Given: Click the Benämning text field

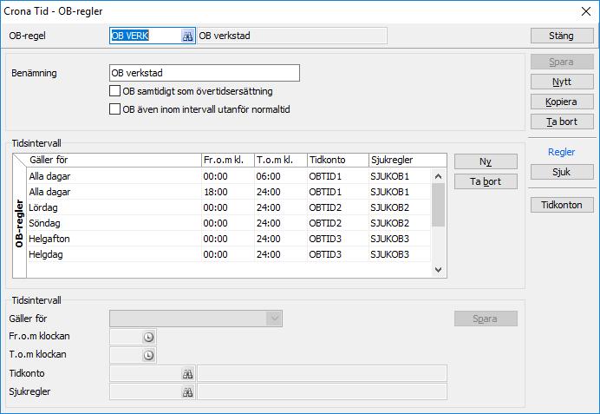Looking at the screenshot, I should (x=205, y=73).
